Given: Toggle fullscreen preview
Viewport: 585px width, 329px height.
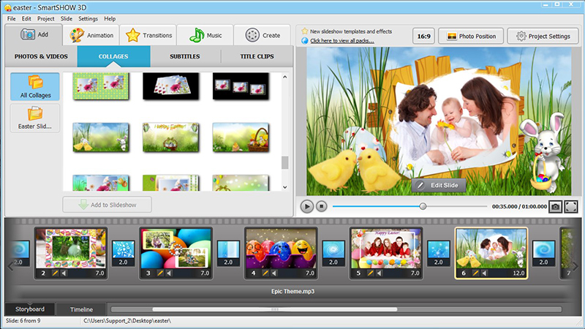Looking at the screenshot, I should coord(571,207).
